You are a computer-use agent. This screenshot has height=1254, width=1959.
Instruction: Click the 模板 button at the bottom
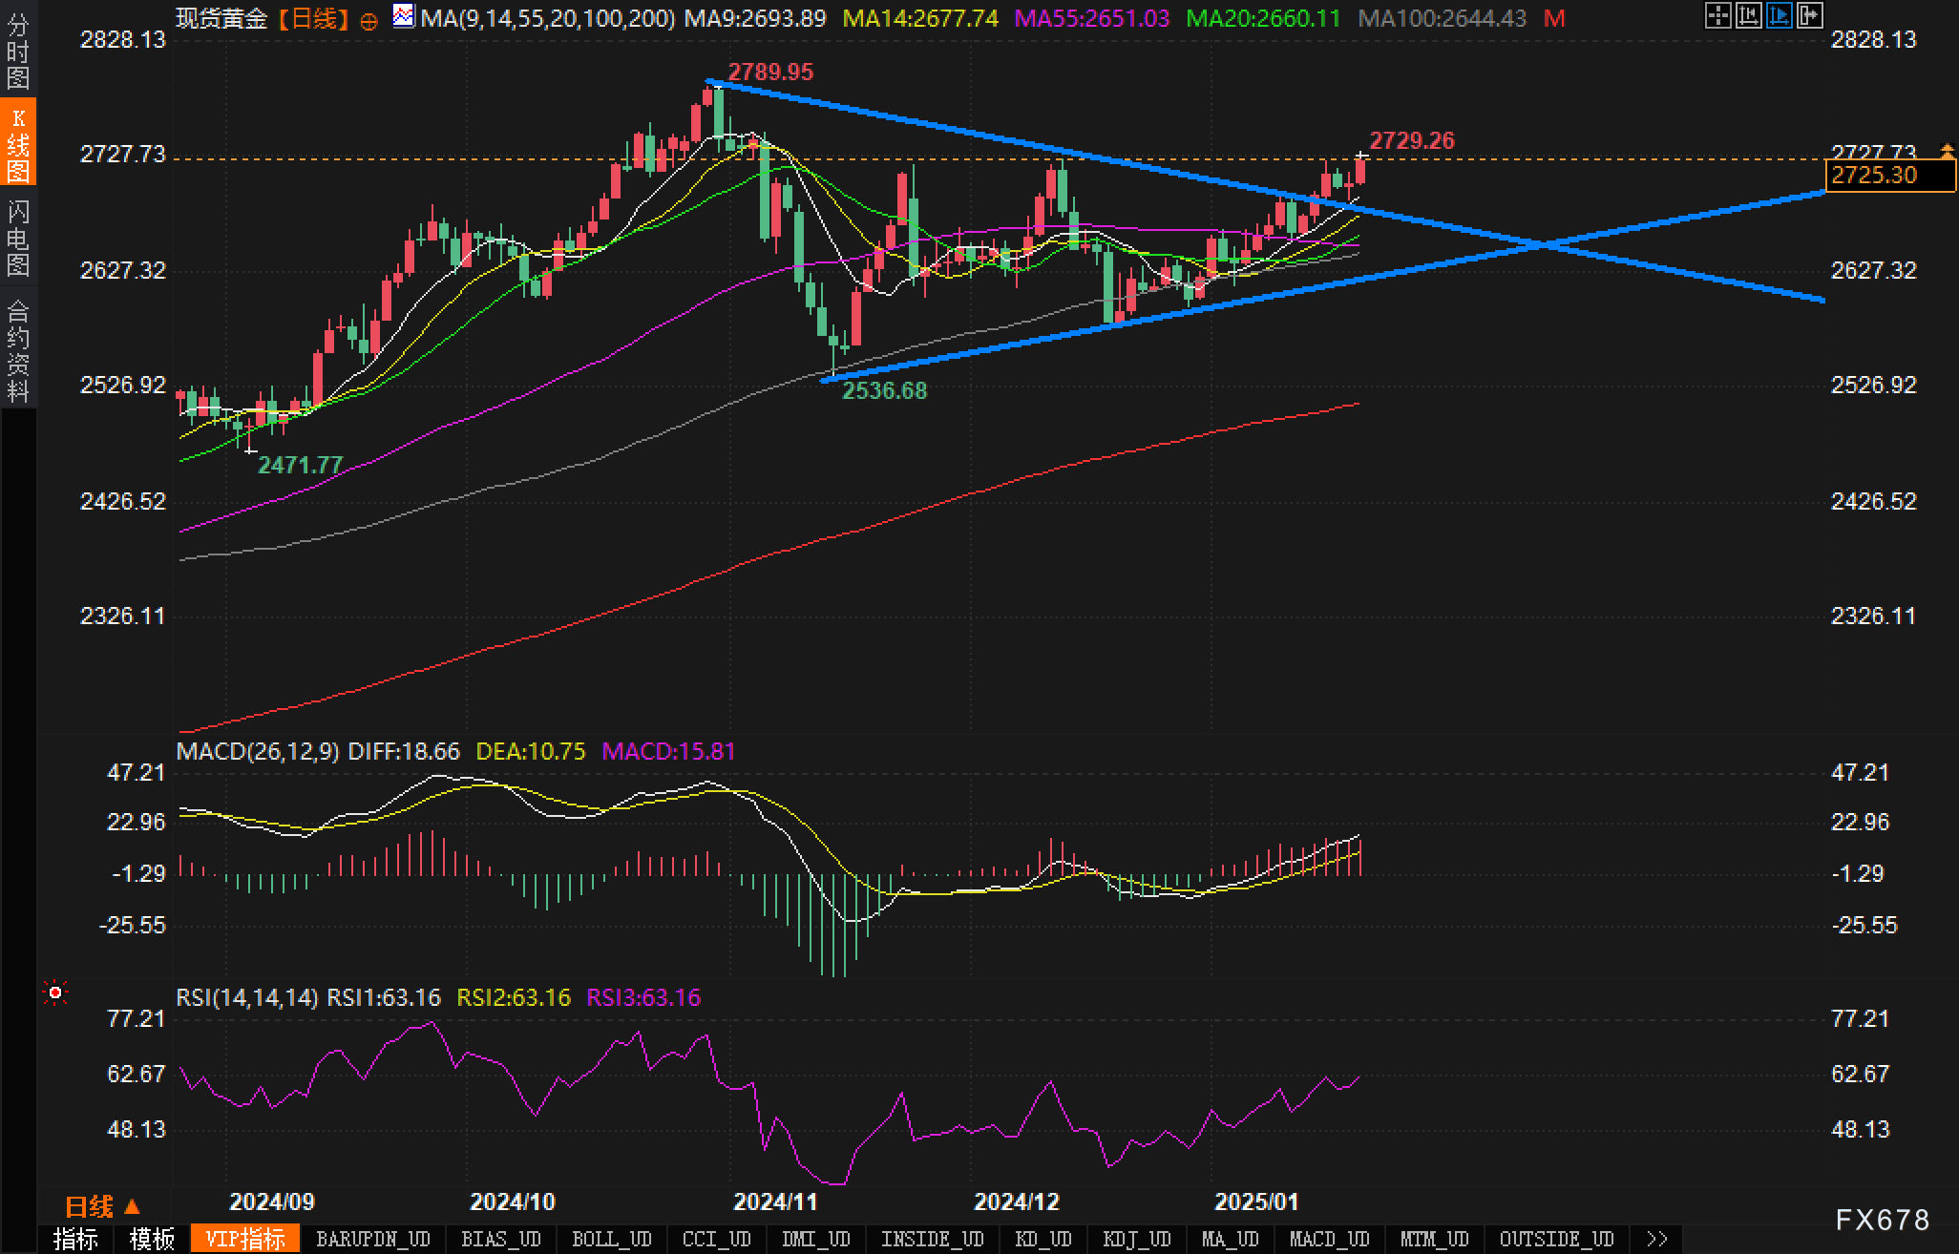(x=152, y=1239)
